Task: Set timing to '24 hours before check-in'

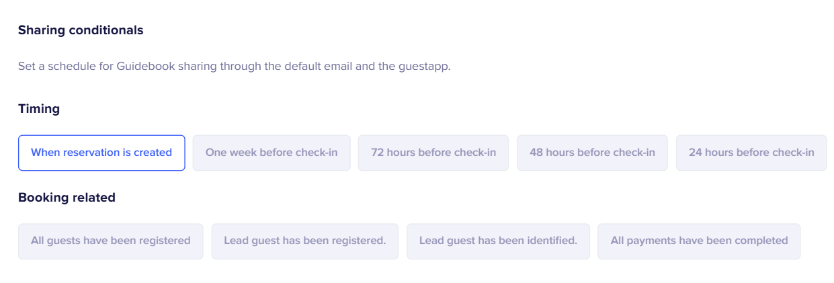Action: pyautogui.click(x=751, y=153)
